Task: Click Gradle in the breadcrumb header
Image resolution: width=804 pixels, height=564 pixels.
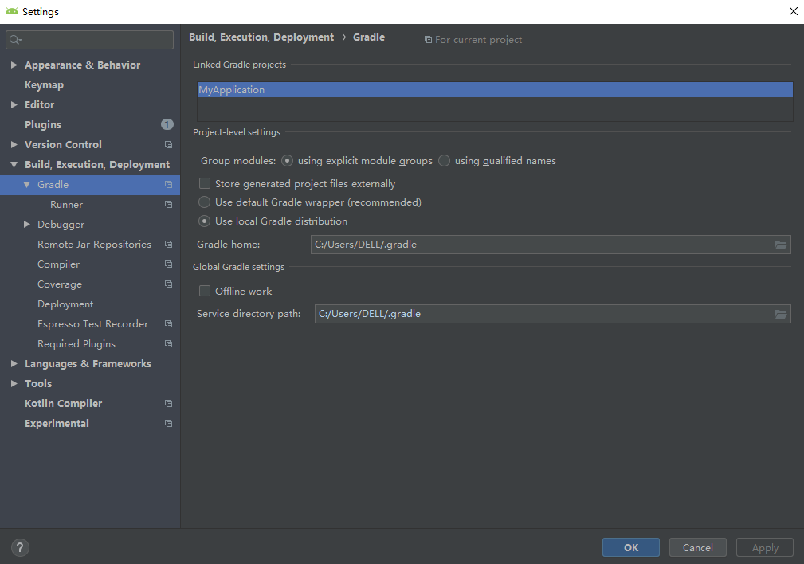Action: point(368,37)
